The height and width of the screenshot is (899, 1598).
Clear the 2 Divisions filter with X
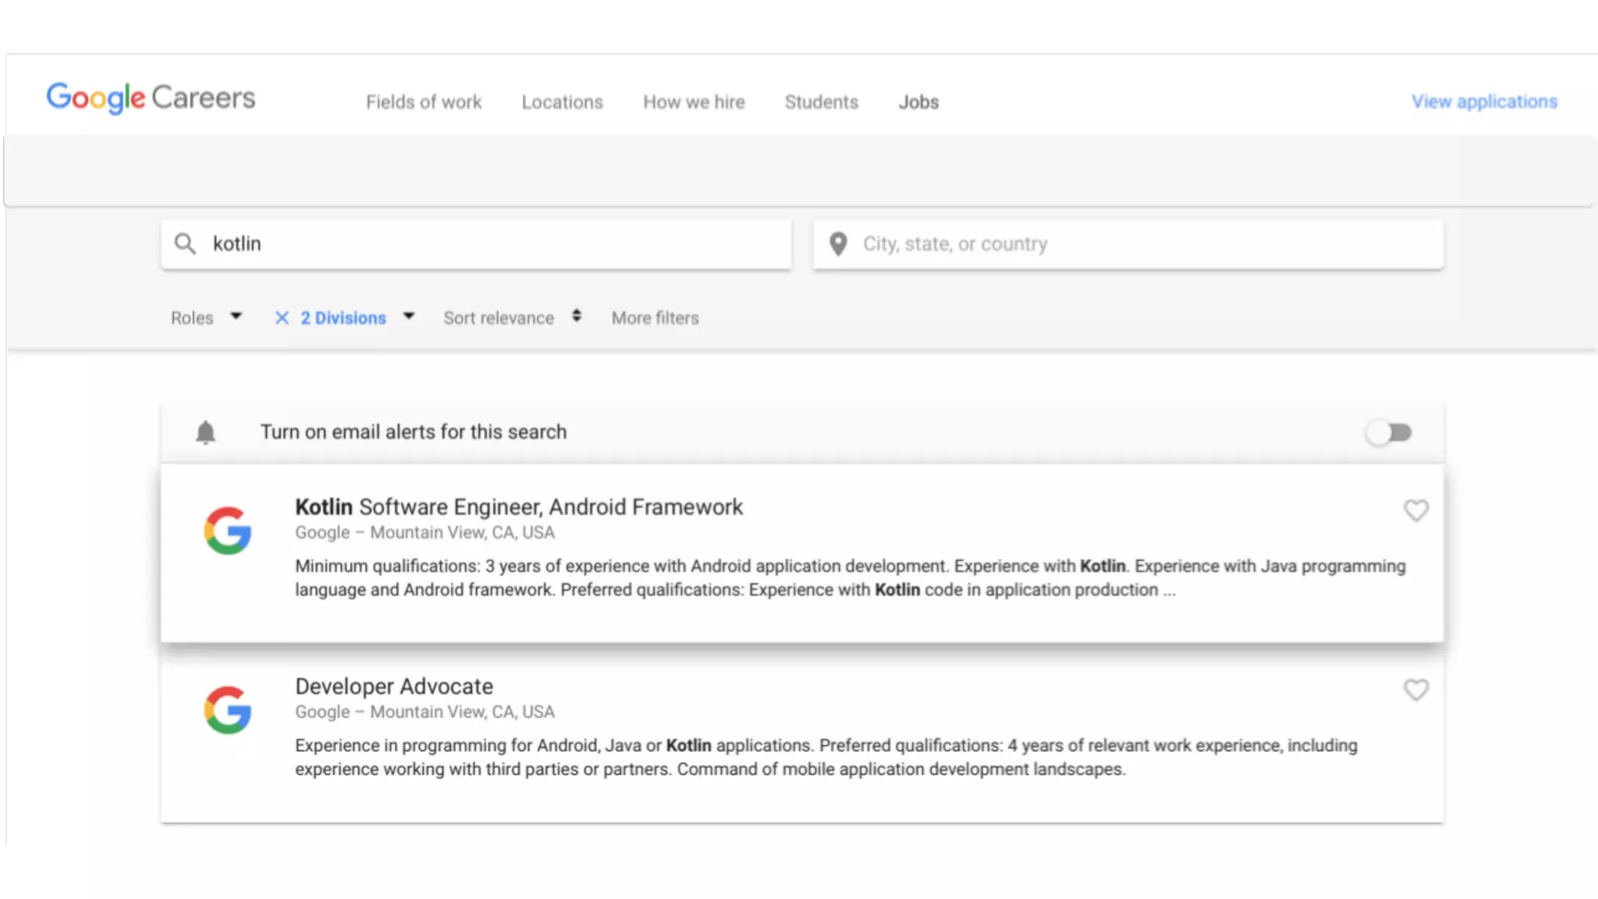click(282, 318)
